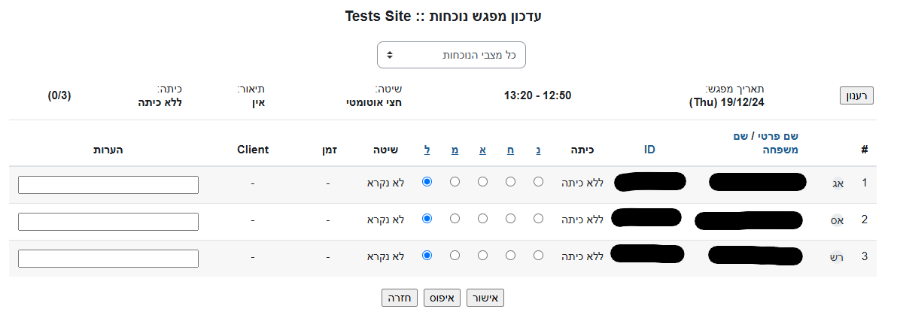Click the ח column header link

click(x=511, y=150)
